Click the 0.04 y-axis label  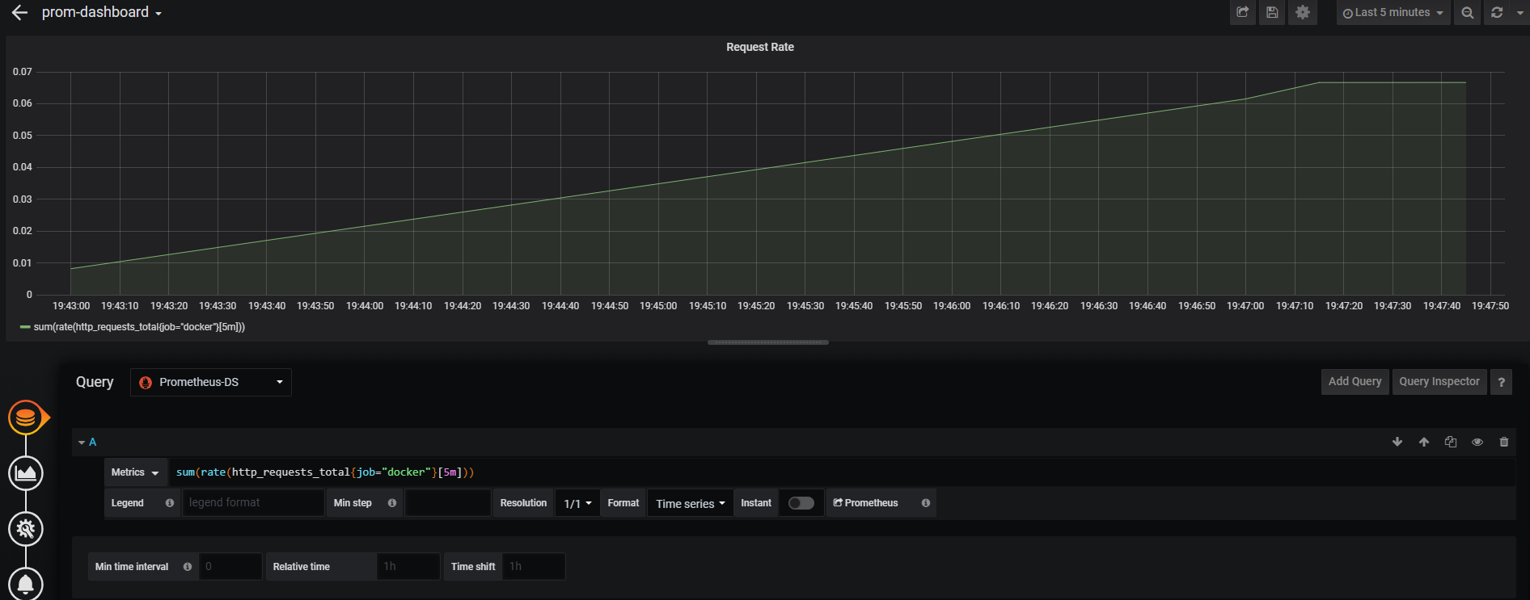(x=23, y=167)
